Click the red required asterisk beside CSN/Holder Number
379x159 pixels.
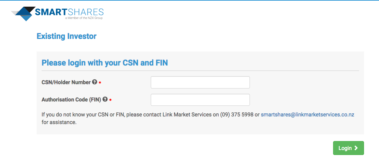100,82
